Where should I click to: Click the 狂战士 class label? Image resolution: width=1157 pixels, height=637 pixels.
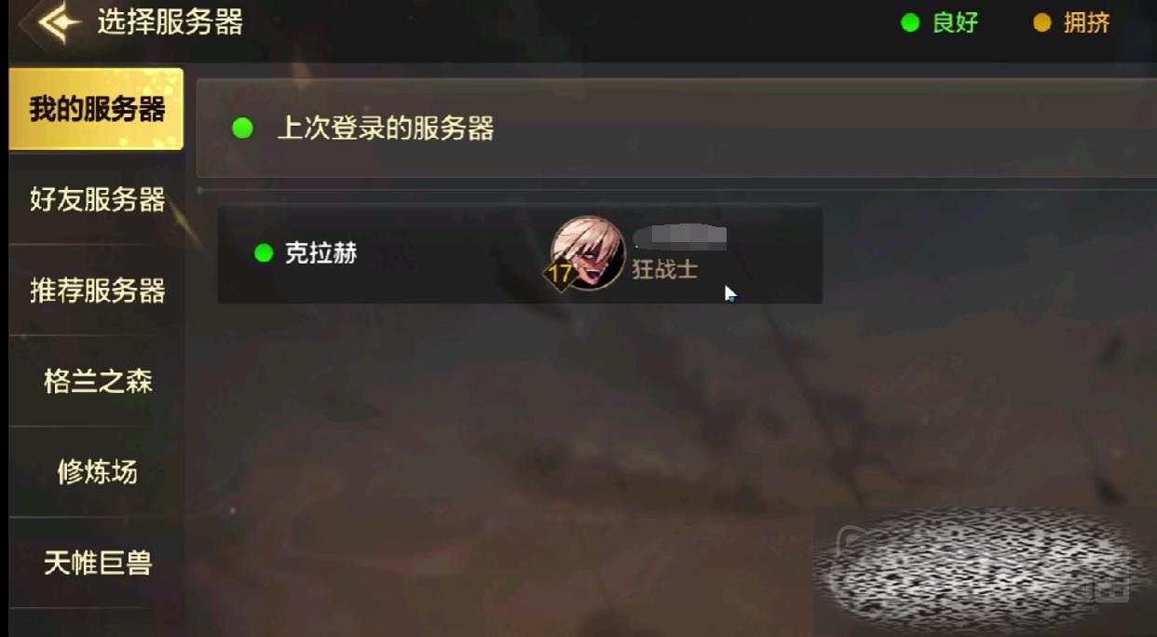[x=664, y=270]
